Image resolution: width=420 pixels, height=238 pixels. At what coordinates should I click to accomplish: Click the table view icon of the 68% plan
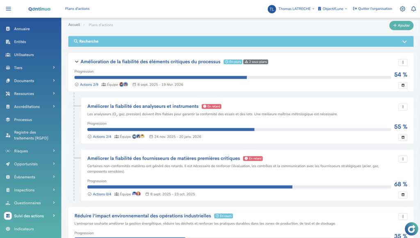click(403, 195)
